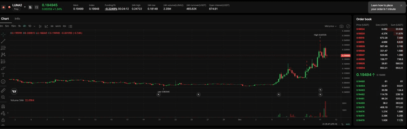The image size is (407, 129).
Task: Open the Mid price dropdown
Action: [330, 26]
